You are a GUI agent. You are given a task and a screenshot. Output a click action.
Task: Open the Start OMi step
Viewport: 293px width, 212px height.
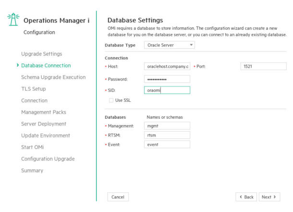point(33,147)
